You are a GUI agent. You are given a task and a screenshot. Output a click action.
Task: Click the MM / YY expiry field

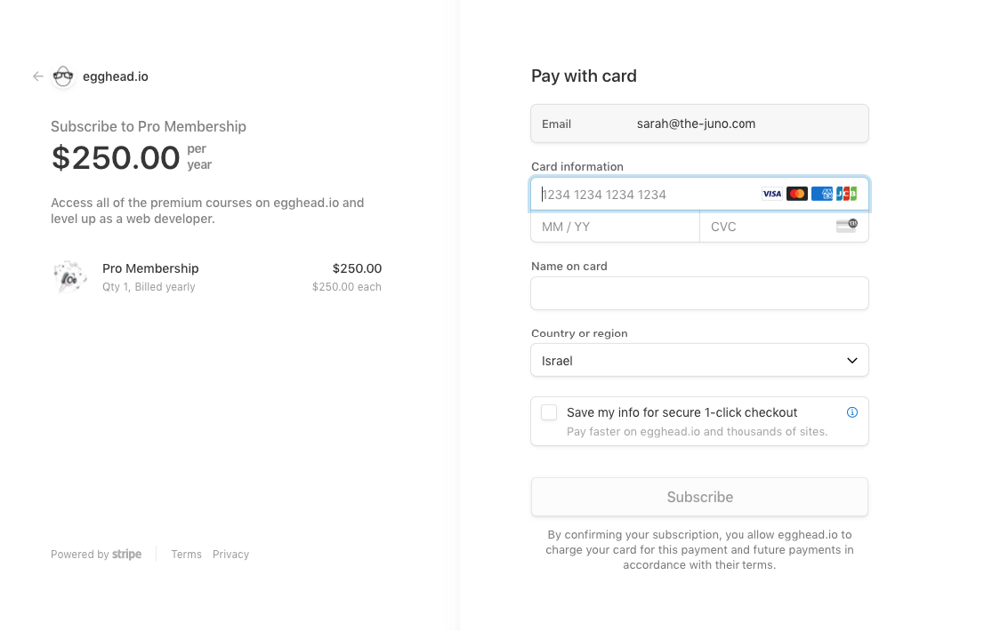click(x=615, y=227)
